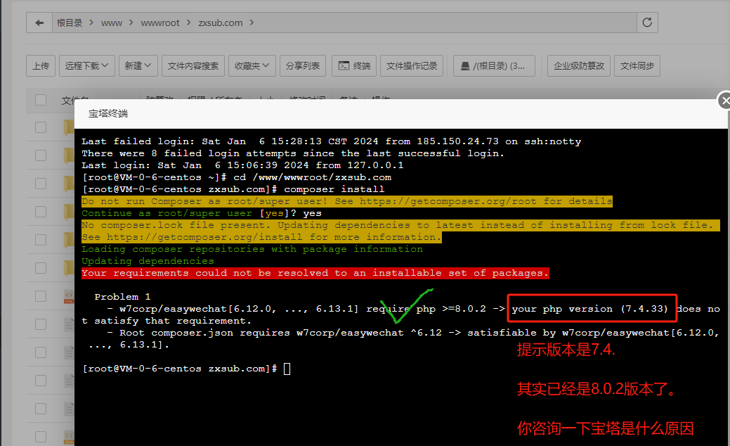Click the 宝塔终端 dialog title
Viewport: 730px width, 446px height.
coord(108,114)
